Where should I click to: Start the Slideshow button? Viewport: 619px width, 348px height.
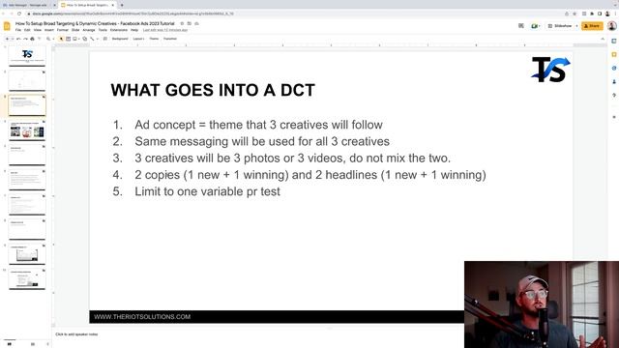(560, 26)
